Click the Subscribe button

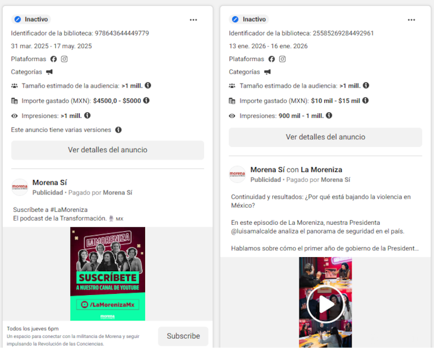point(183,336)
